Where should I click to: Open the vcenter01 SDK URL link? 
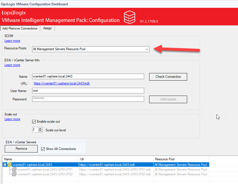click(x=62, y=83)
